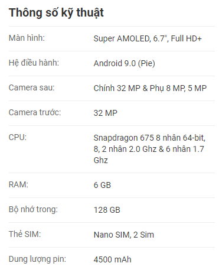Screen dimensions: 219x276
Task: Select the 'Camera sau:' label
Action: pos(32,87)
